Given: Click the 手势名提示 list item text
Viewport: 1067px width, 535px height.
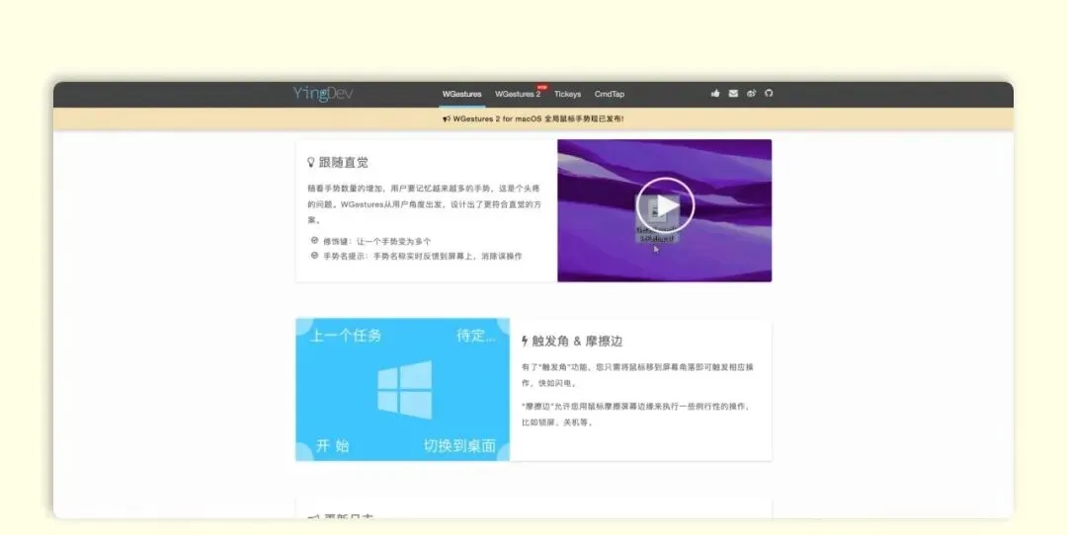Looking at the screenshot, I should (423, 257).
